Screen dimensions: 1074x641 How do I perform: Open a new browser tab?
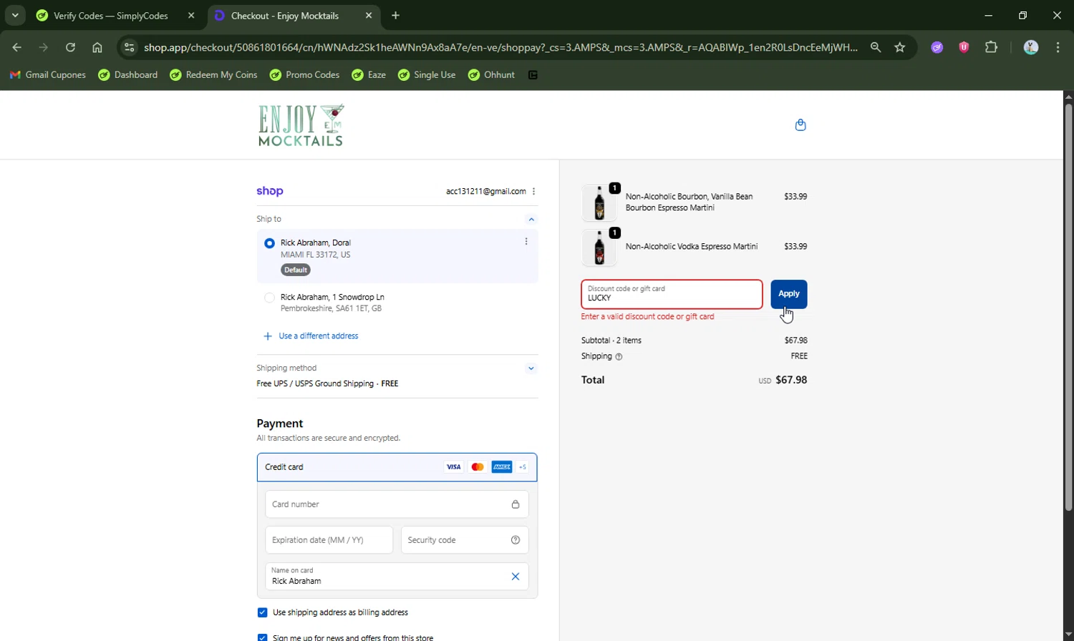point(396,15)
